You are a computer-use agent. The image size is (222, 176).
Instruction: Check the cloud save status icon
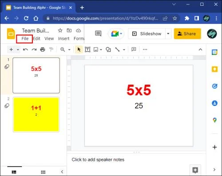(78, 31)
